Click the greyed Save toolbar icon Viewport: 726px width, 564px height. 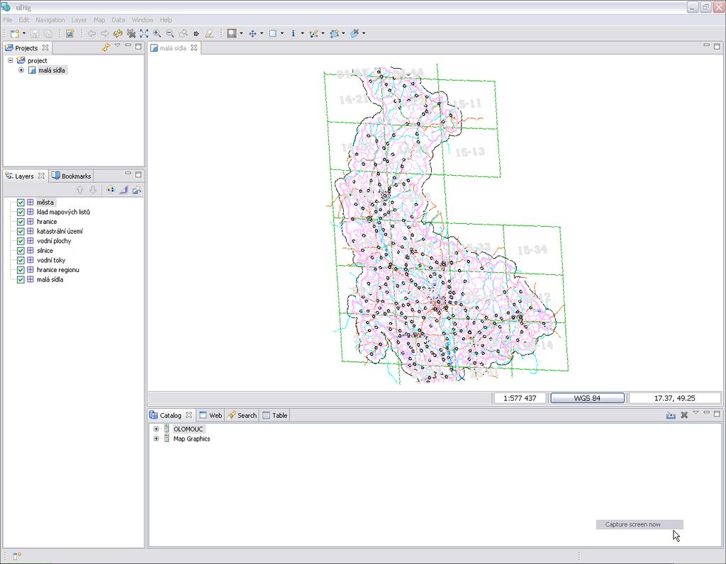click(x=35, y=33)
